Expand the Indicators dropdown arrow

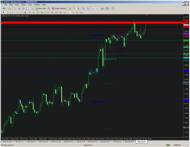click(x=104, y=8)
